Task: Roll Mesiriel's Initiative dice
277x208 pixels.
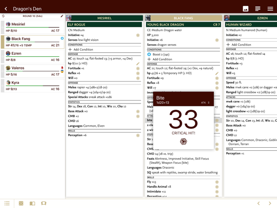Action: point(138,35)
